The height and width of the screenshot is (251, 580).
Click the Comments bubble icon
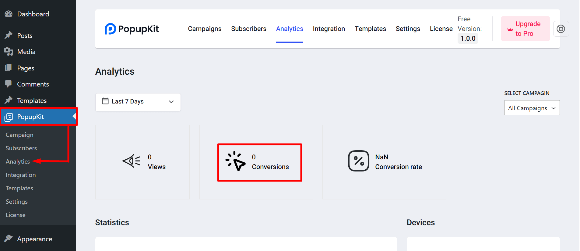coord(9,84)
